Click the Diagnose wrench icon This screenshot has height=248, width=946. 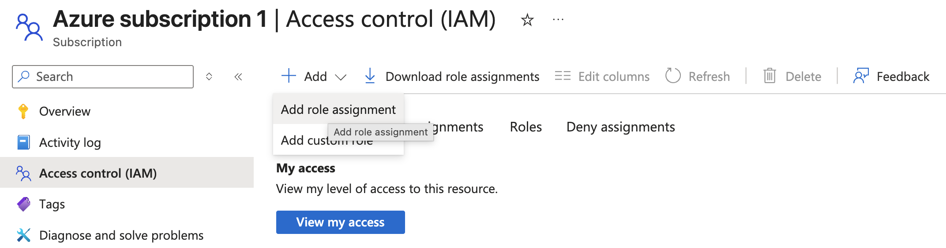point(23,235)
